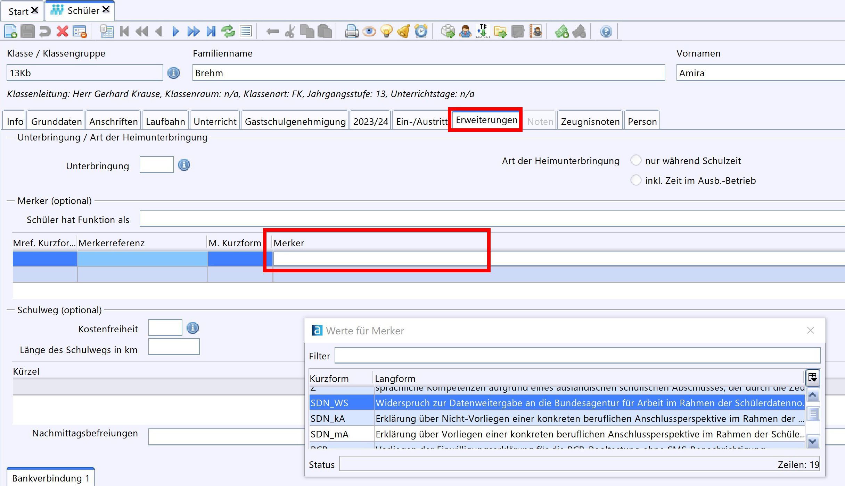The height and width of the screenshot is (486, 845).
Task: Click the Familienname field containing Brehm
Action: [x=428, y=73]
